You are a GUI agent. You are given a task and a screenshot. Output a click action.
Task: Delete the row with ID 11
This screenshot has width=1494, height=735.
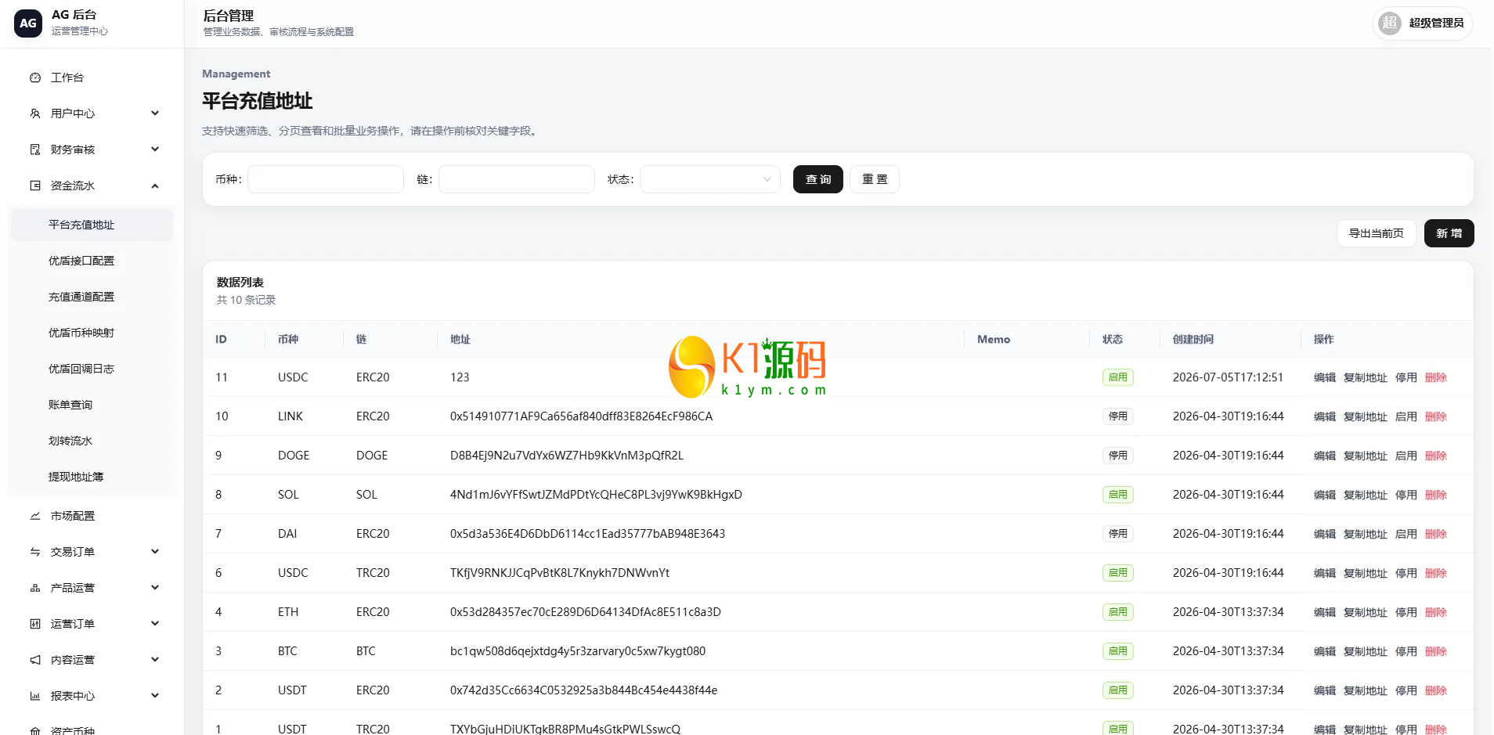coord(1436,377)
